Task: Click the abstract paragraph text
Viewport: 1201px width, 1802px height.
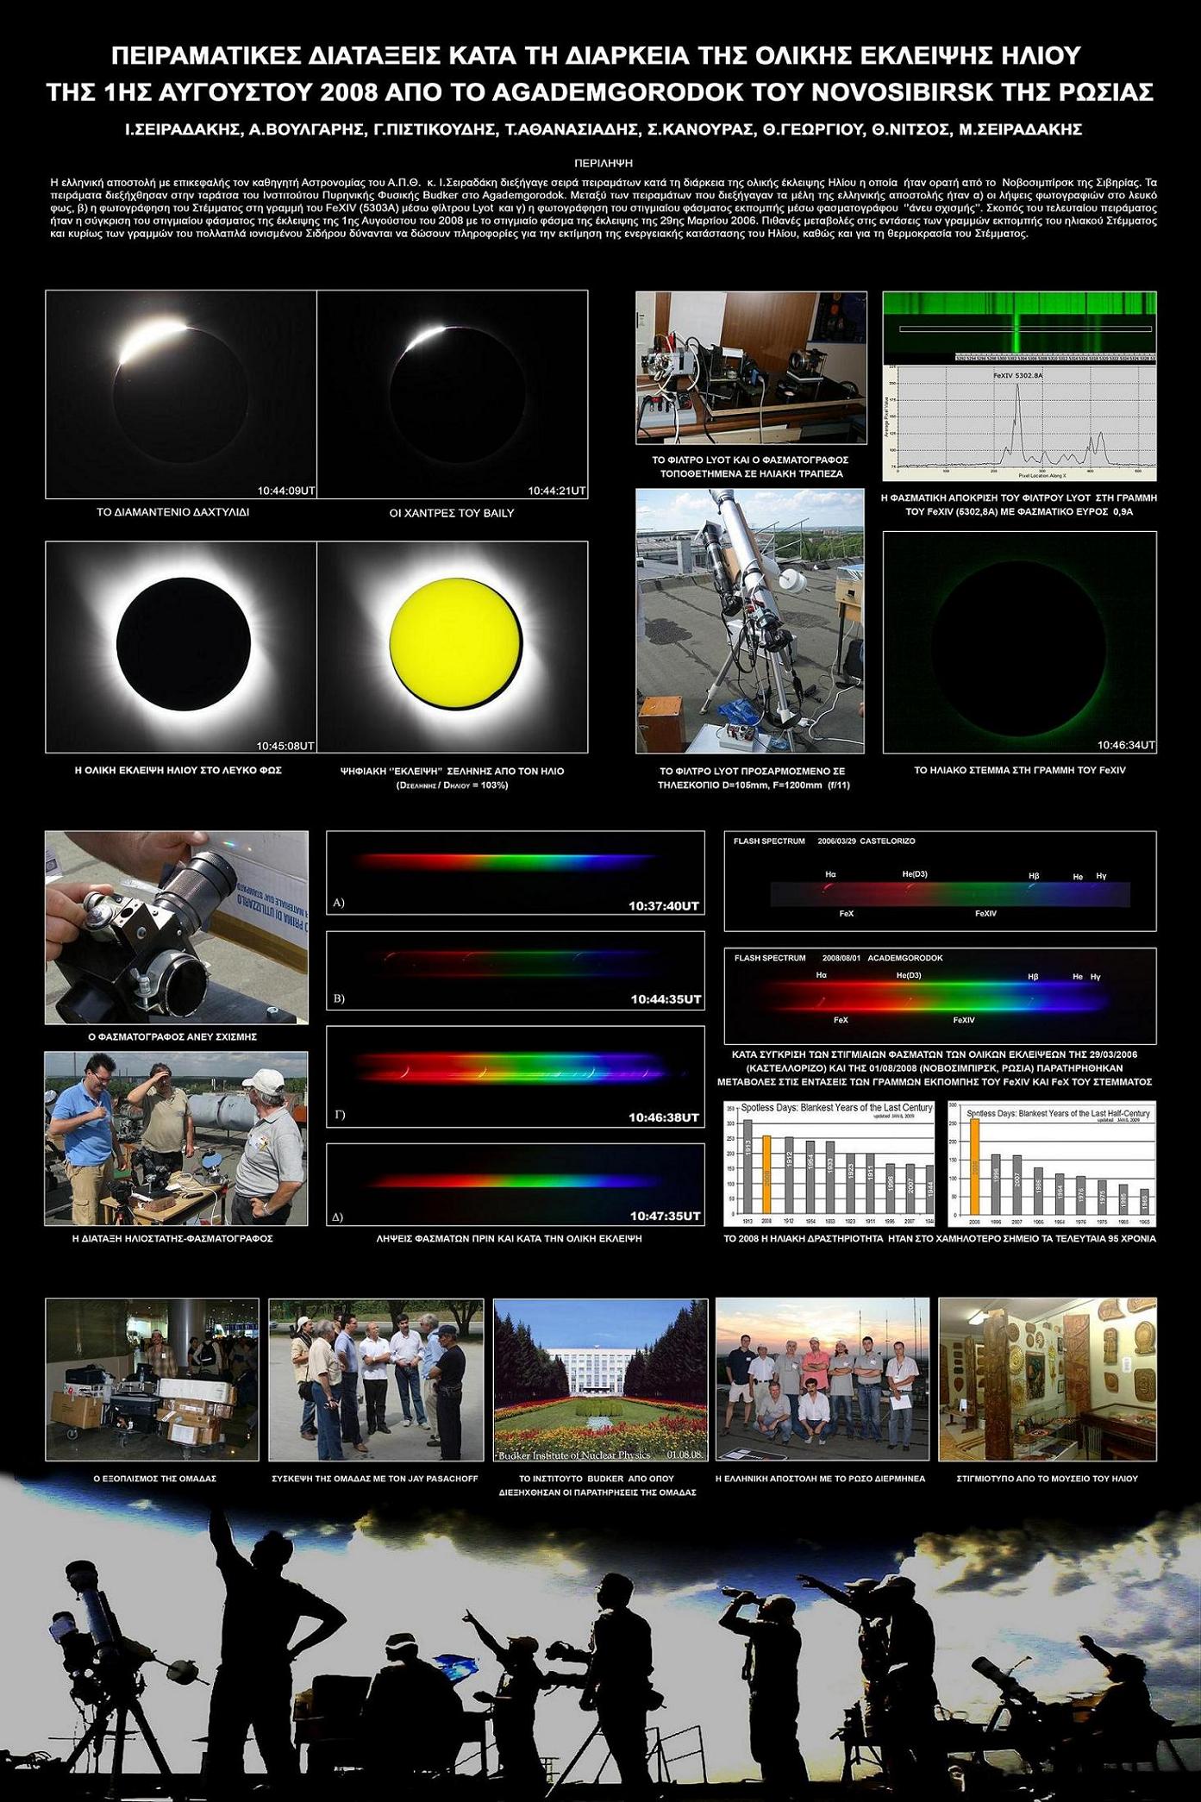Action: 603,208
